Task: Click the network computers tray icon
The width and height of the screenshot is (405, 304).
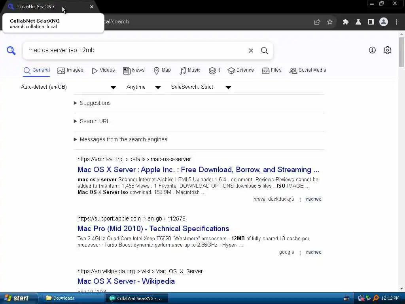Action: tap(361, 298)
